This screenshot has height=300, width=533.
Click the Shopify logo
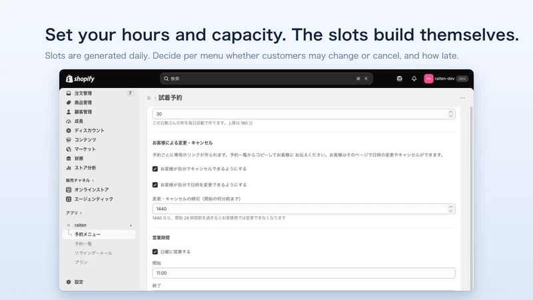click(x=80, y=79)
